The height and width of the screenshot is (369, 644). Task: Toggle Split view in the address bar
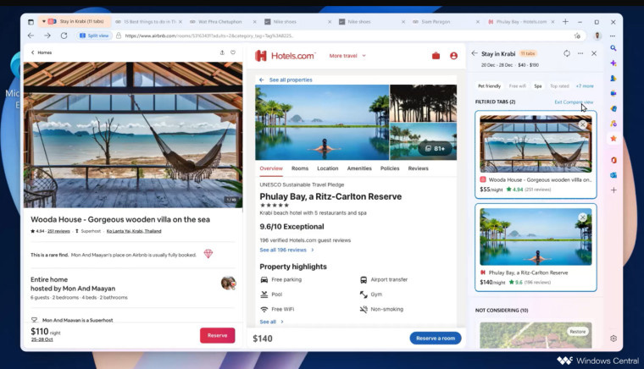(94, 36)
